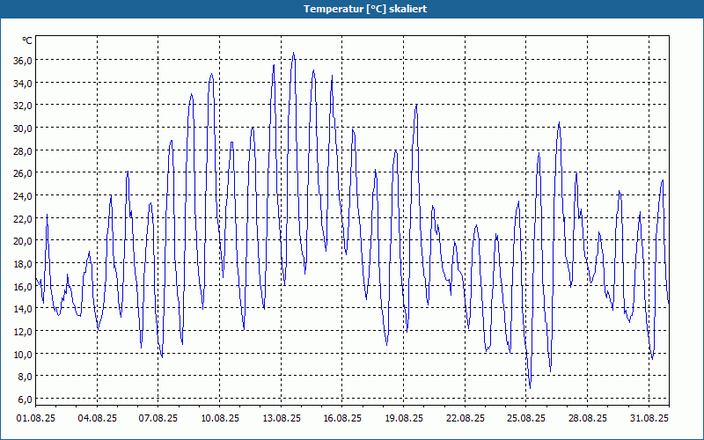The height and width of the screenshot is (440, 704).
Task: Click the 16,0 y-axis label
Action: pos(23,286)
